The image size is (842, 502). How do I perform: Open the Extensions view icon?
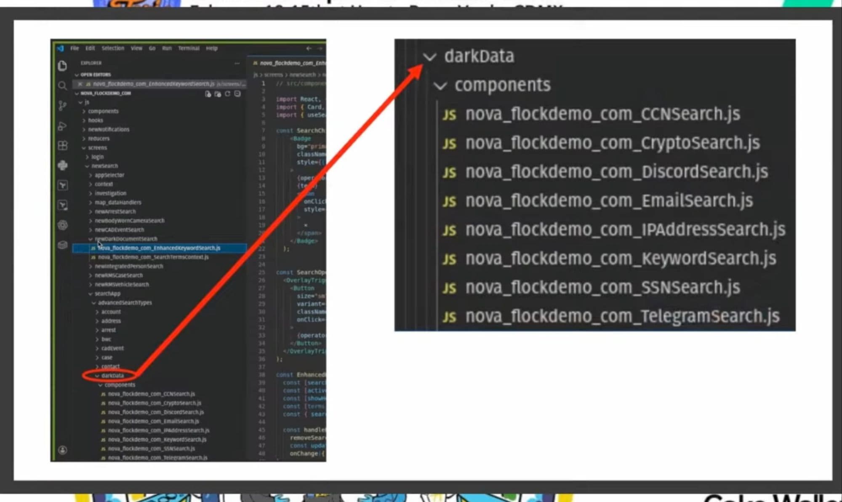(62, 146)
